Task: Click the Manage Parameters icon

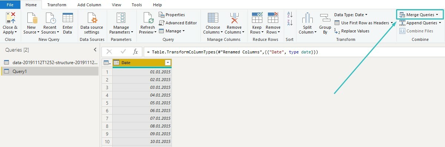Action: (121, 18)
